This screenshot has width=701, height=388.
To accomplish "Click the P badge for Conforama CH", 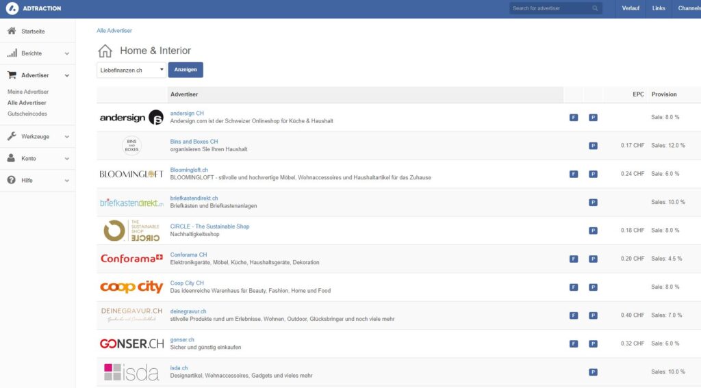I will pyautogui.click(x=593, y=259).
